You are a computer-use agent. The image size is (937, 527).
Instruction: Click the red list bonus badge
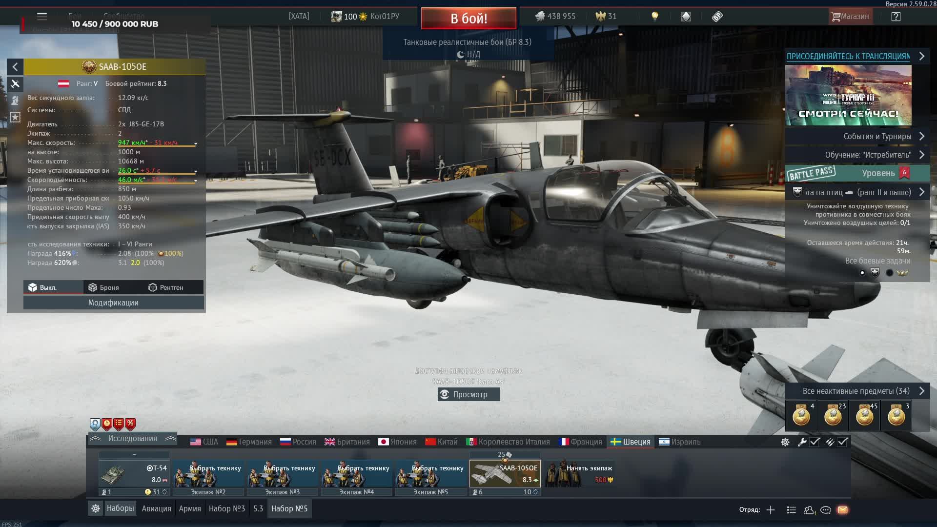point(119,424)
